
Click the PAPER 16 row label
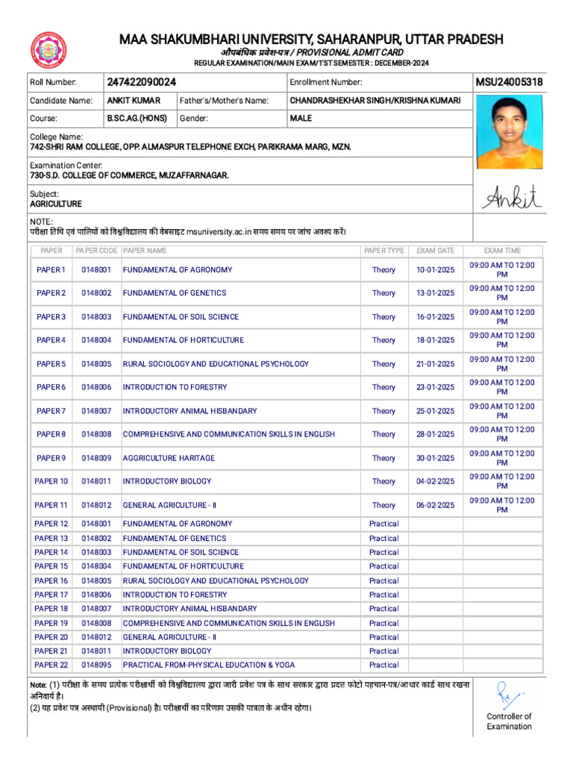(51, 580)
